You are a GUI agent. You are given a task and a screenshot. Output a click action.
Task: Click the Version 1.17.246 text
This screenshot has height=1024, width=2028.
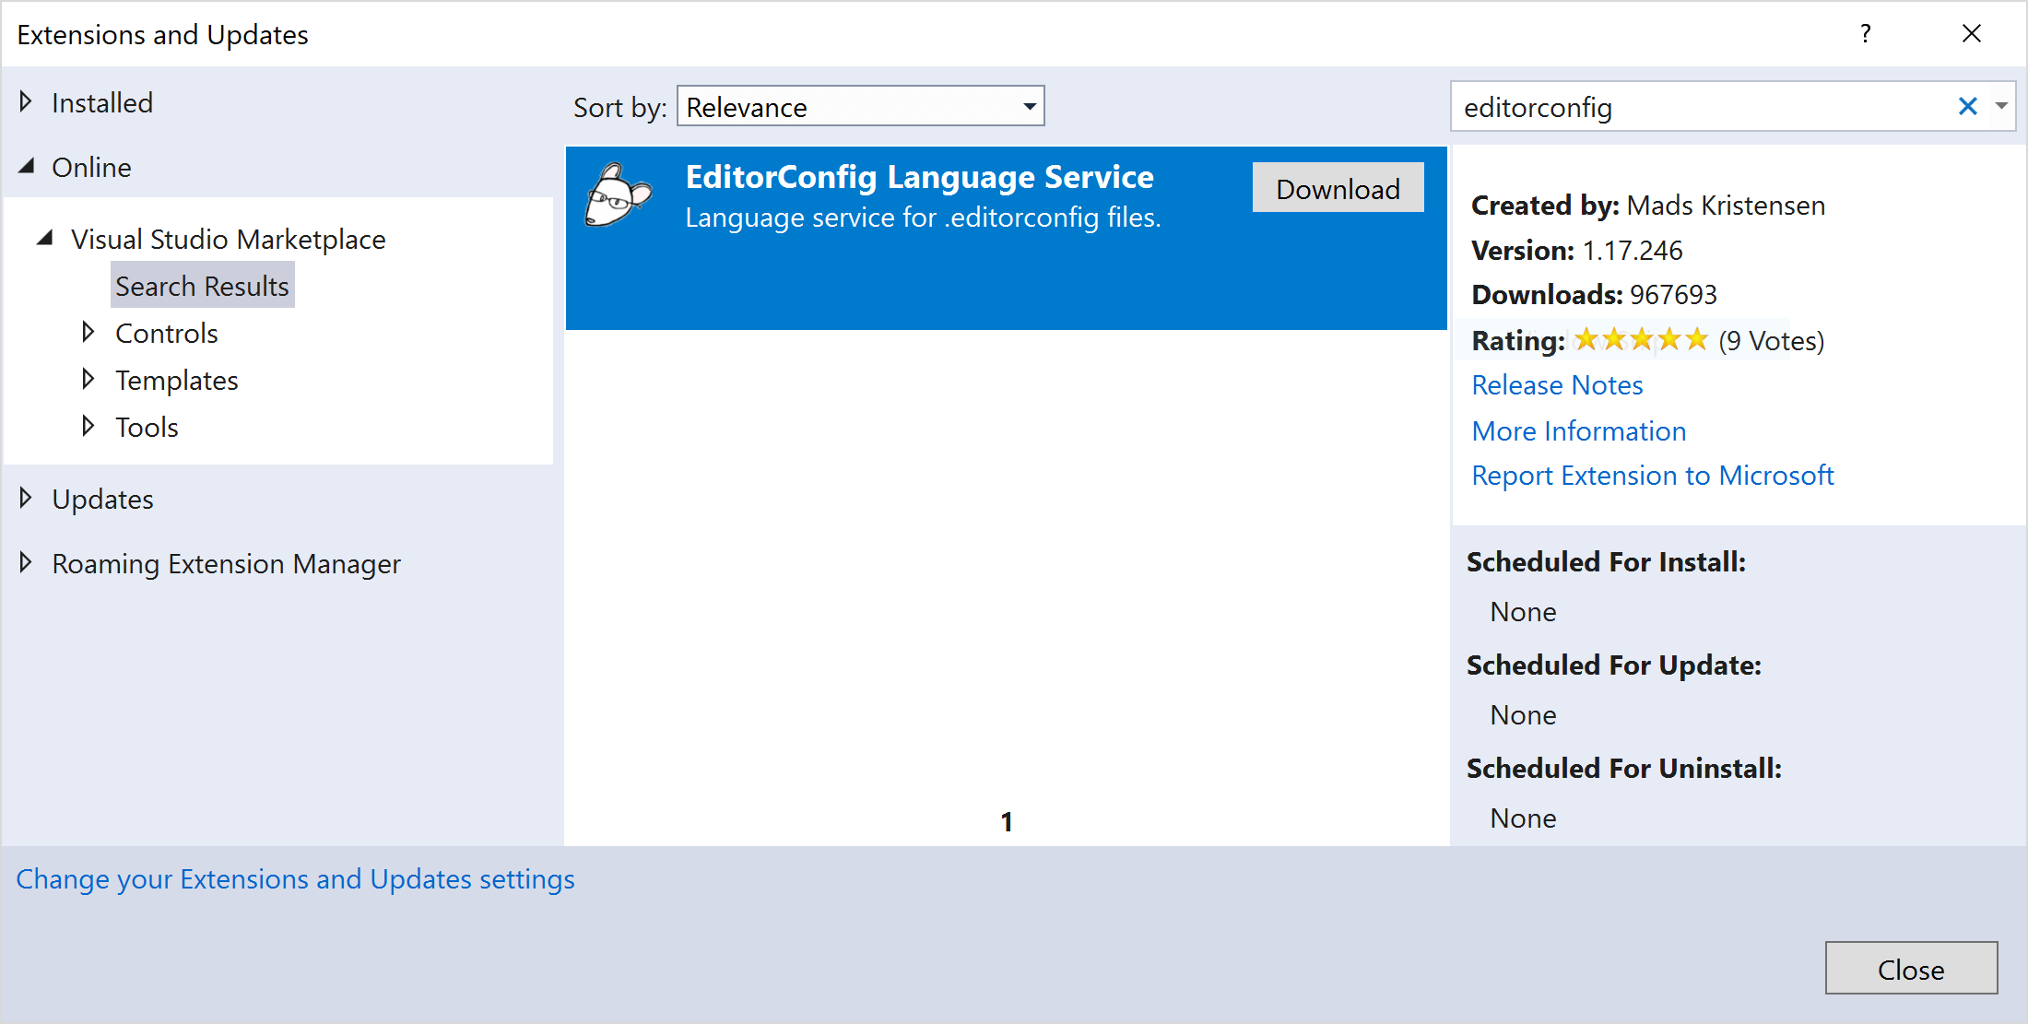click(1577, 250)
